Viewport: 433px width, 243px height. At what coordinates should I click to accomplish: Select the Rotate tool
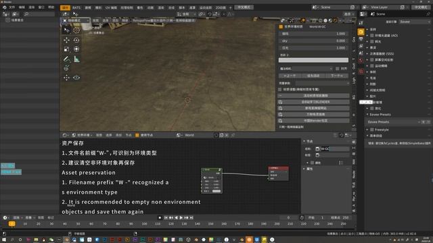[x=76, y=40]
